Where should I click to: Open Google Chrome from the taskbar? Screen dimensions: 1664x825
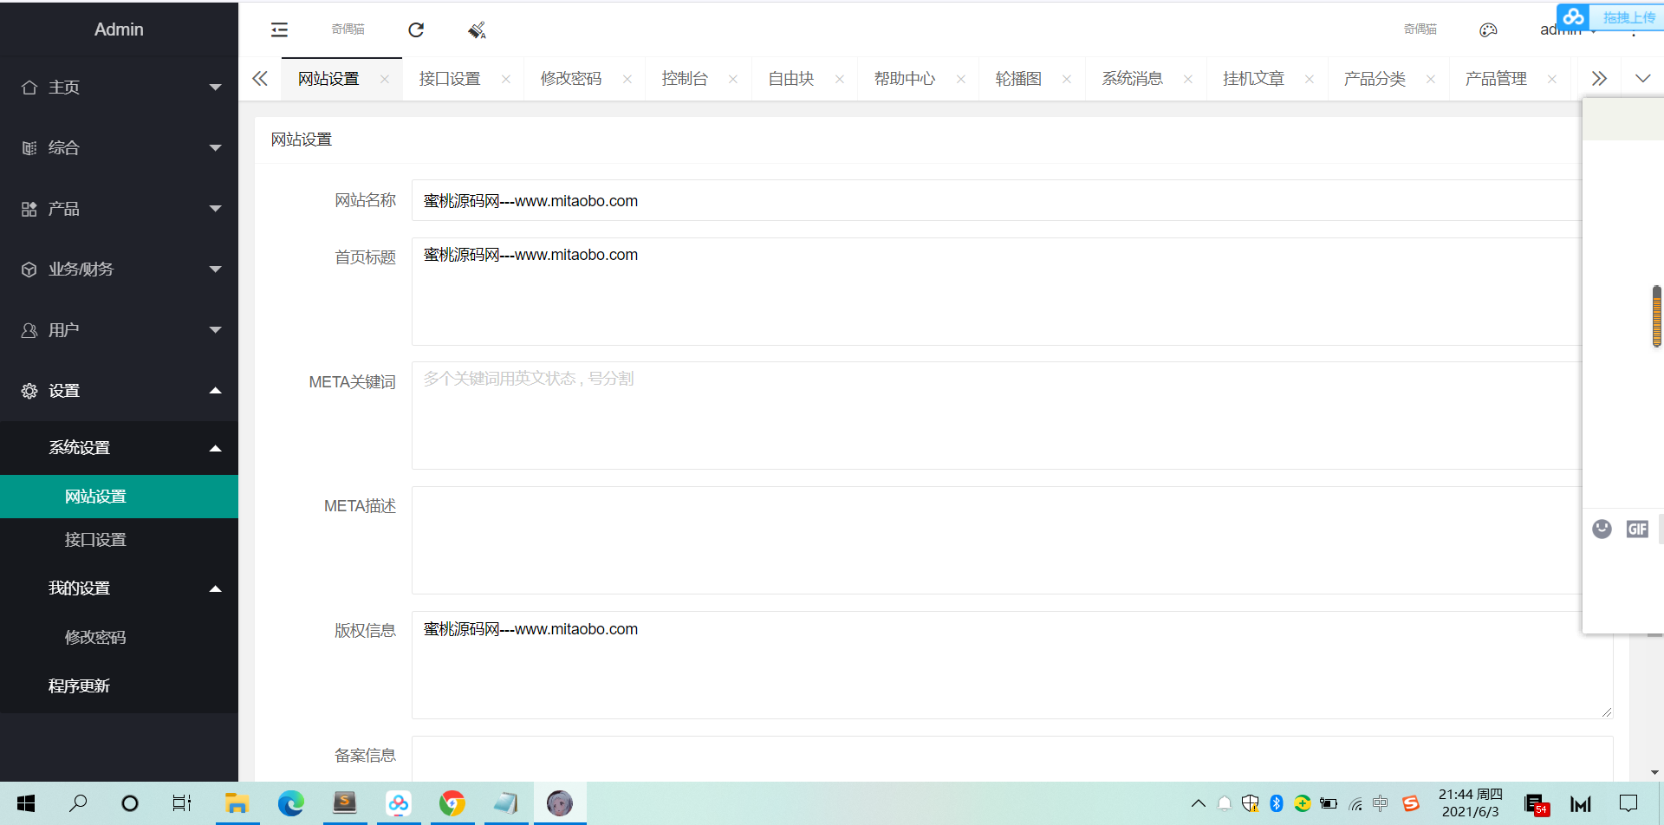point(452,803)
